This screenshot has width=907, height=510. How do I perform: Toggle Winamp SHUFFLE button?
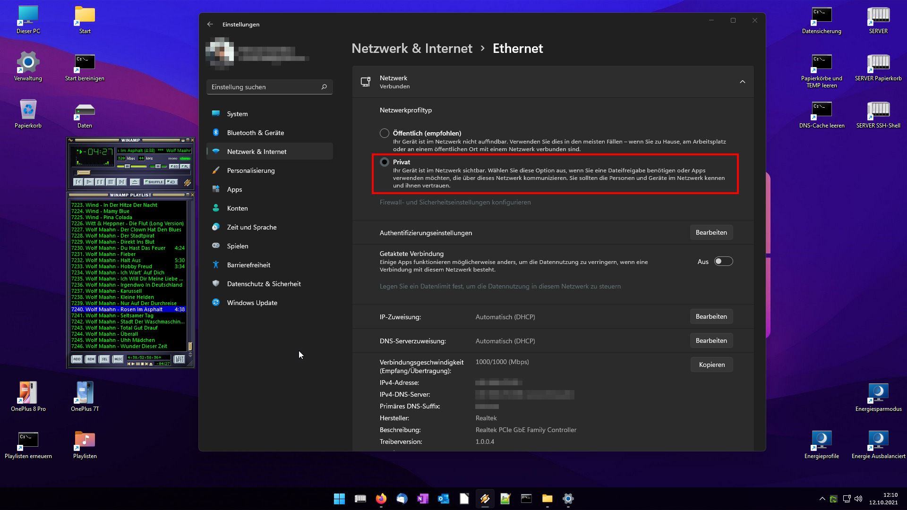click(x=154, y=182)
